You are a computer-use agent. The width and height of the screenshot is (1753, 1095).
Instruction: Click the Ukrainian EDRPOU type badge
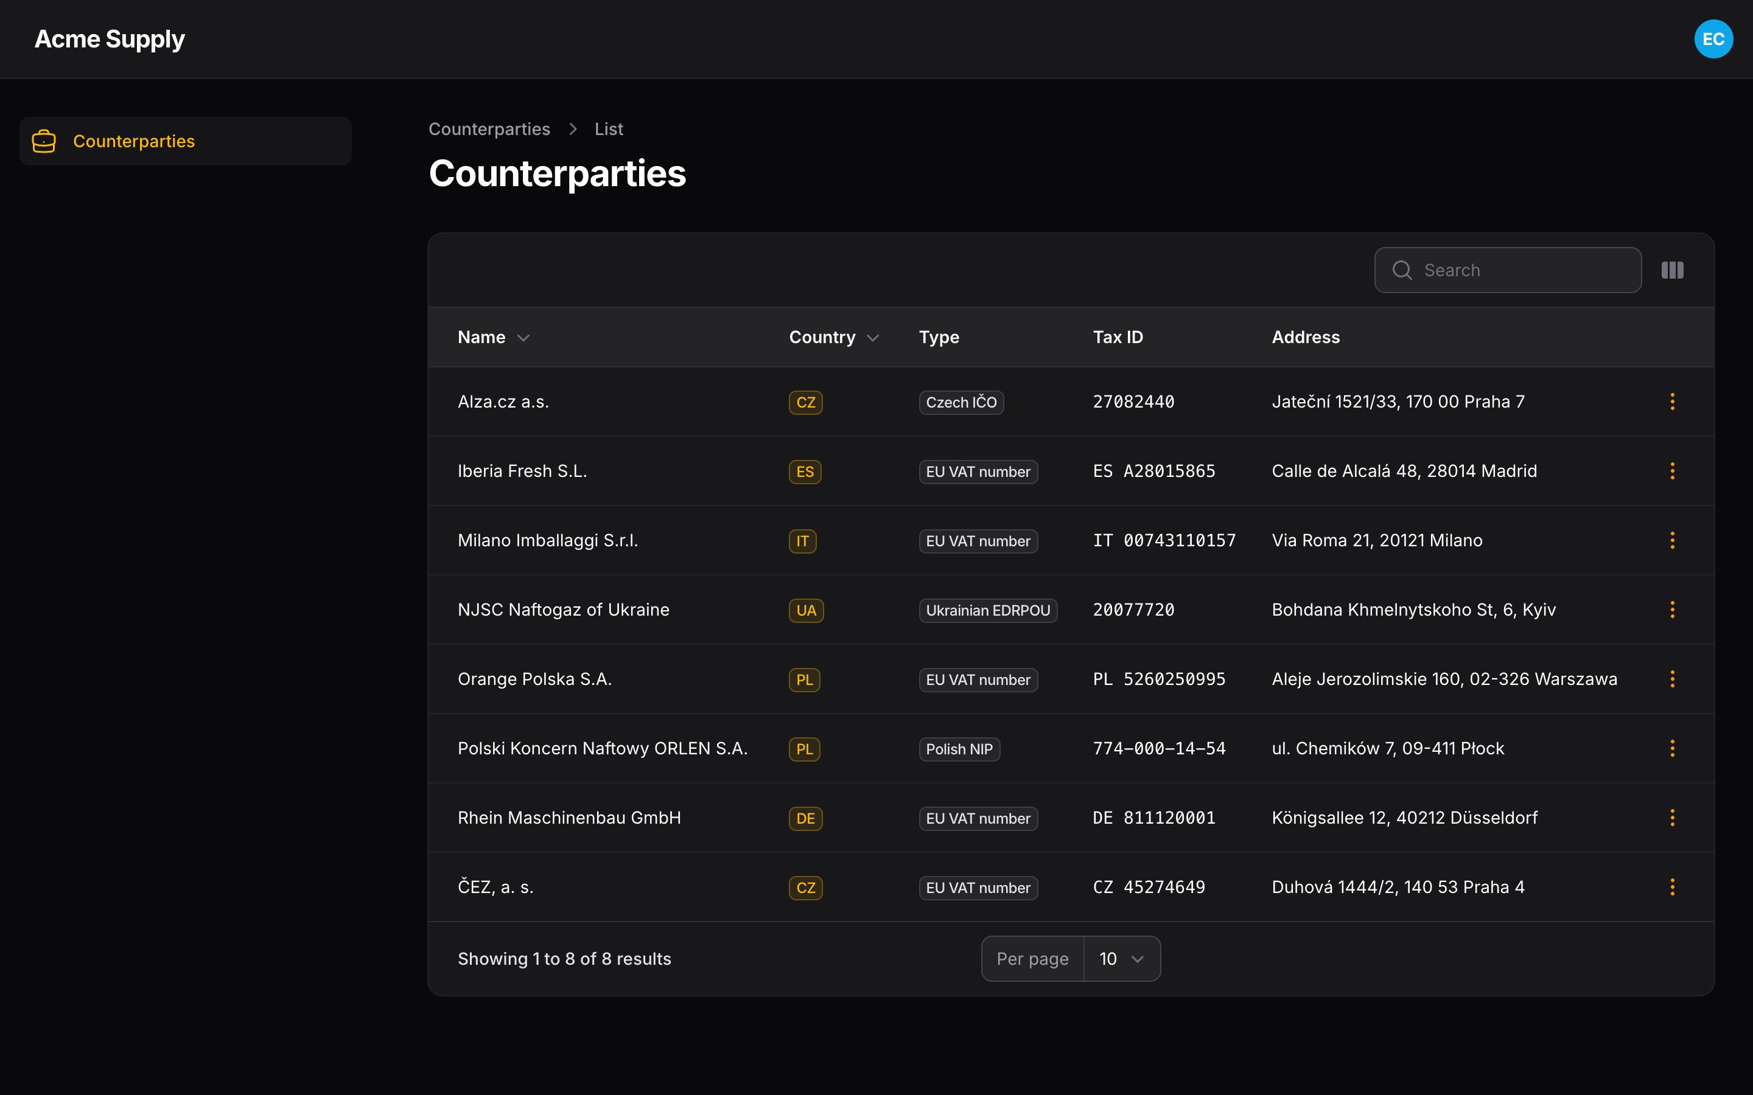click(x=988, y=611)
